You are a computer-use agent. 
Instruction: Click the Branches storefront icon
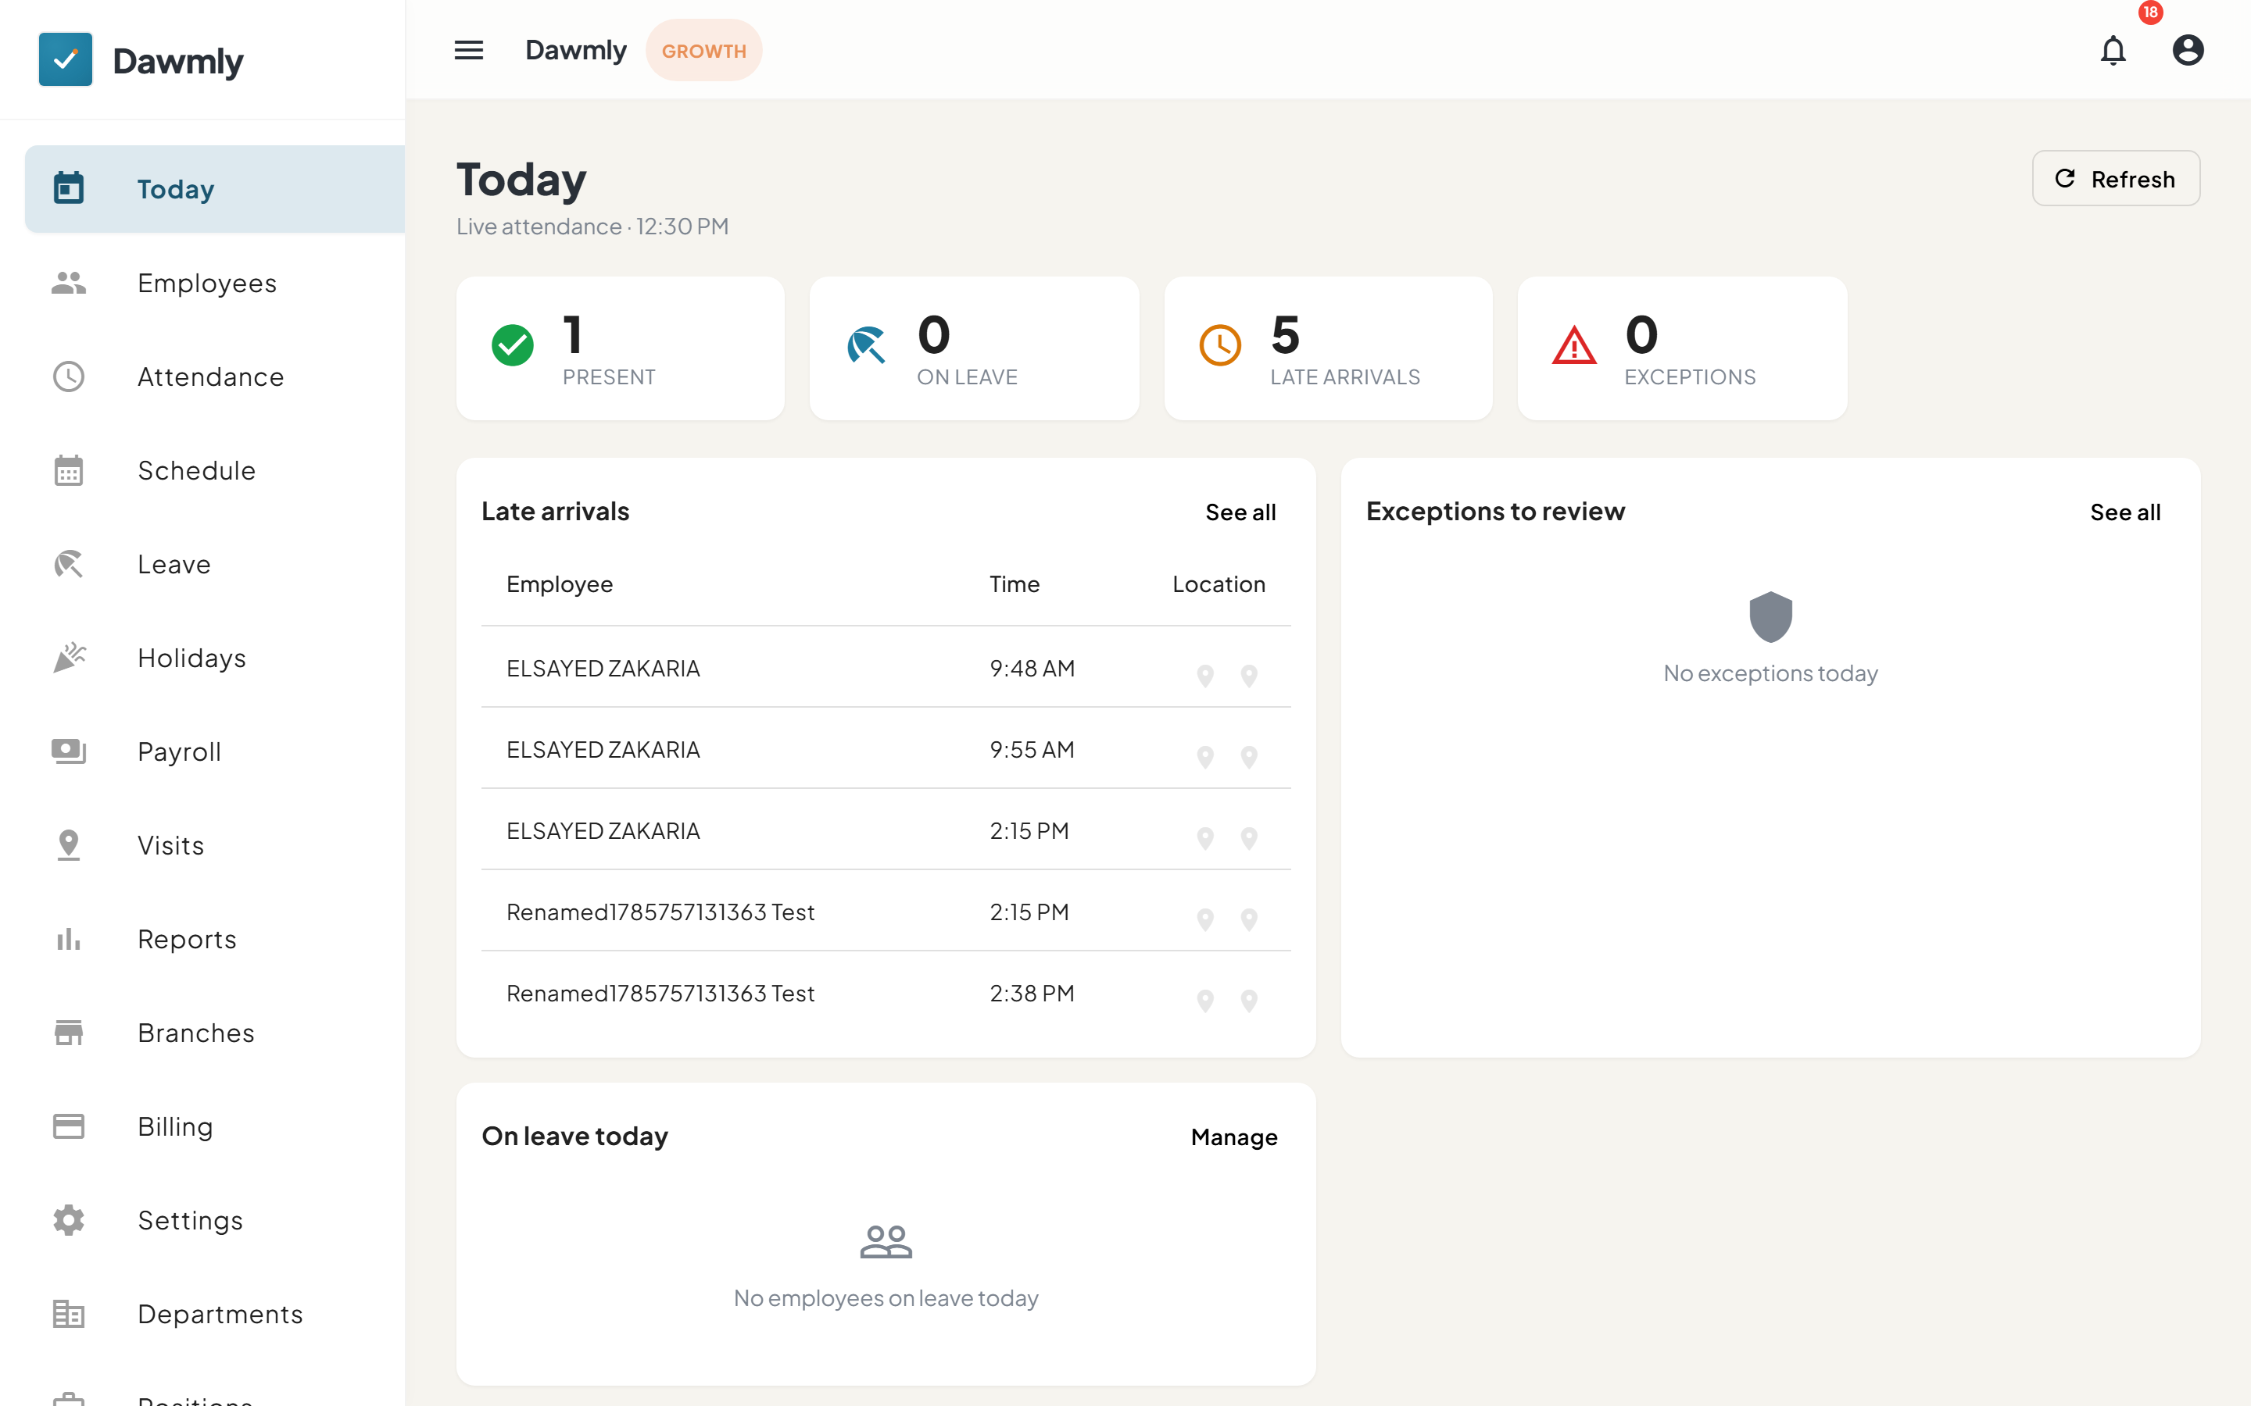click(x=69, y=1032)
